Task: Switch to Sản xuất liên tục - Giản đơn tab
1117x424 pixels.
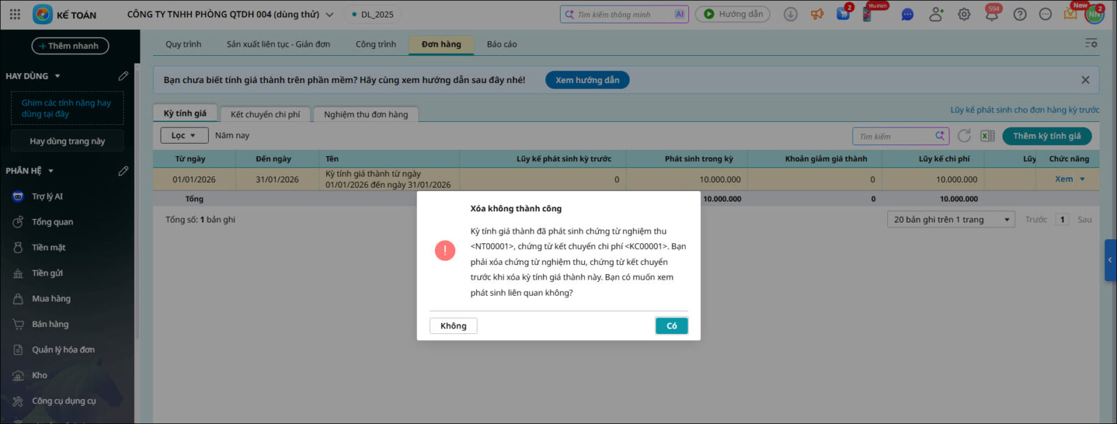Action: coord(278,44)
